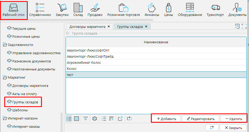Open the Справочники module in top toolbar
249x132 pixels.
click(x=40, y=10)
